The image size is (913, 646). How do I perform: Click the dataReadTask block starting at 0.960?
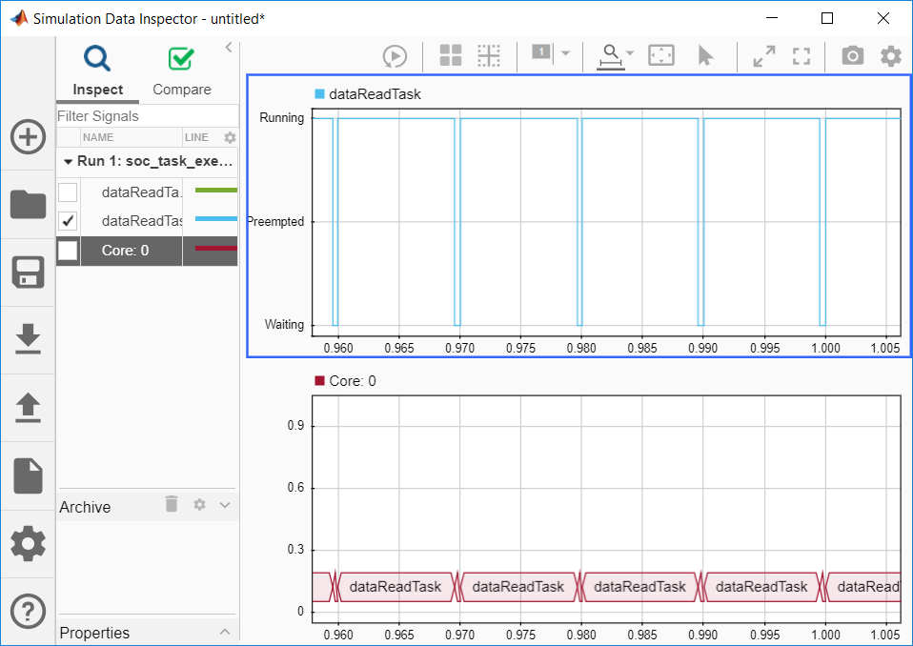pyautogui.click(x=396, y=587)
